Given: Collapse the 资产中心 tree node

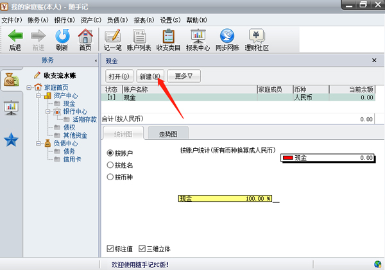Looking at the screenshot, I should click(38, 96).
